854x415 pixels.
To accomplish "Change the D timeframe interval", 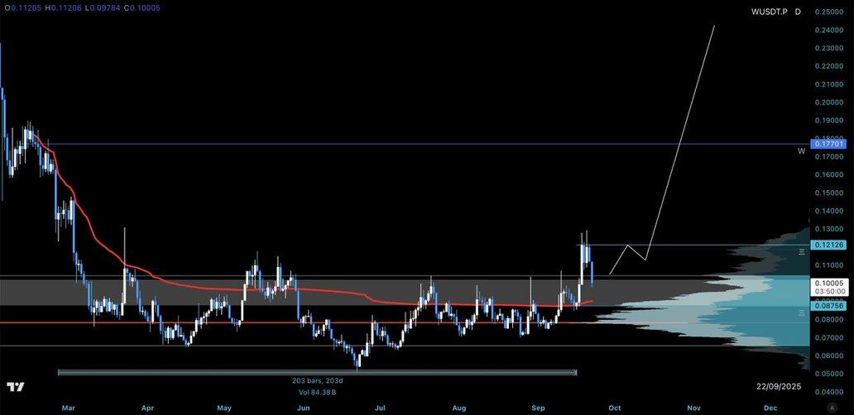I will [798, 12].
